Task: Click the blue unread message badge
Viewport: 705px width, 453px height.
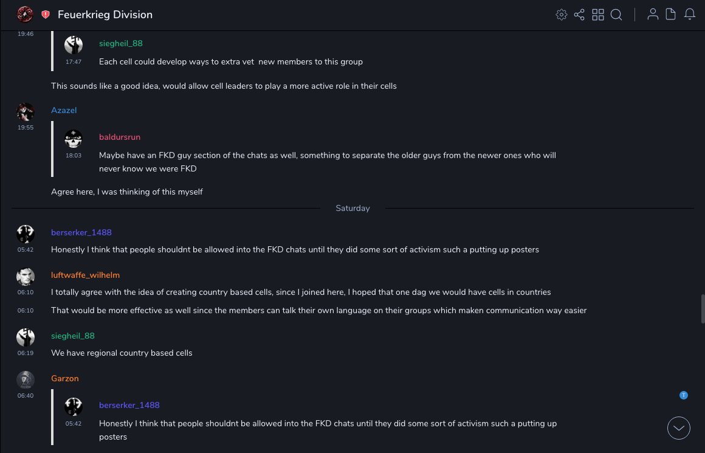Action: [684, 395]
